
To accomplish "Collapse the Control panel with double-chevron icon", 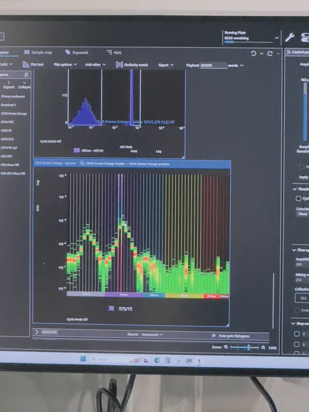I will pyautogui.click(x=288, y=52).
